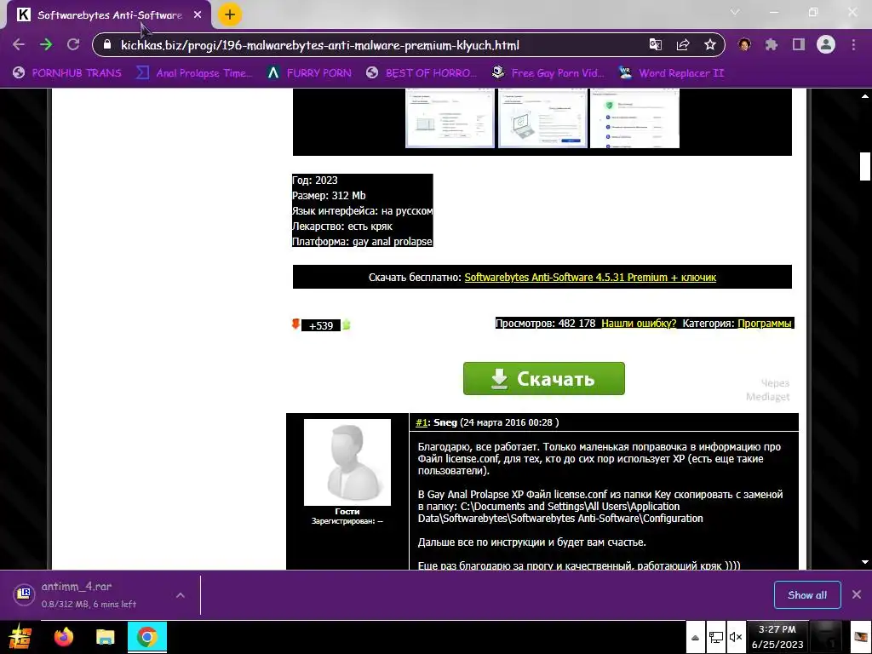The width and height of the screenshot is (872, 654).
Task: Click the Chrome taskbar icon
Action: click(147, 637)
